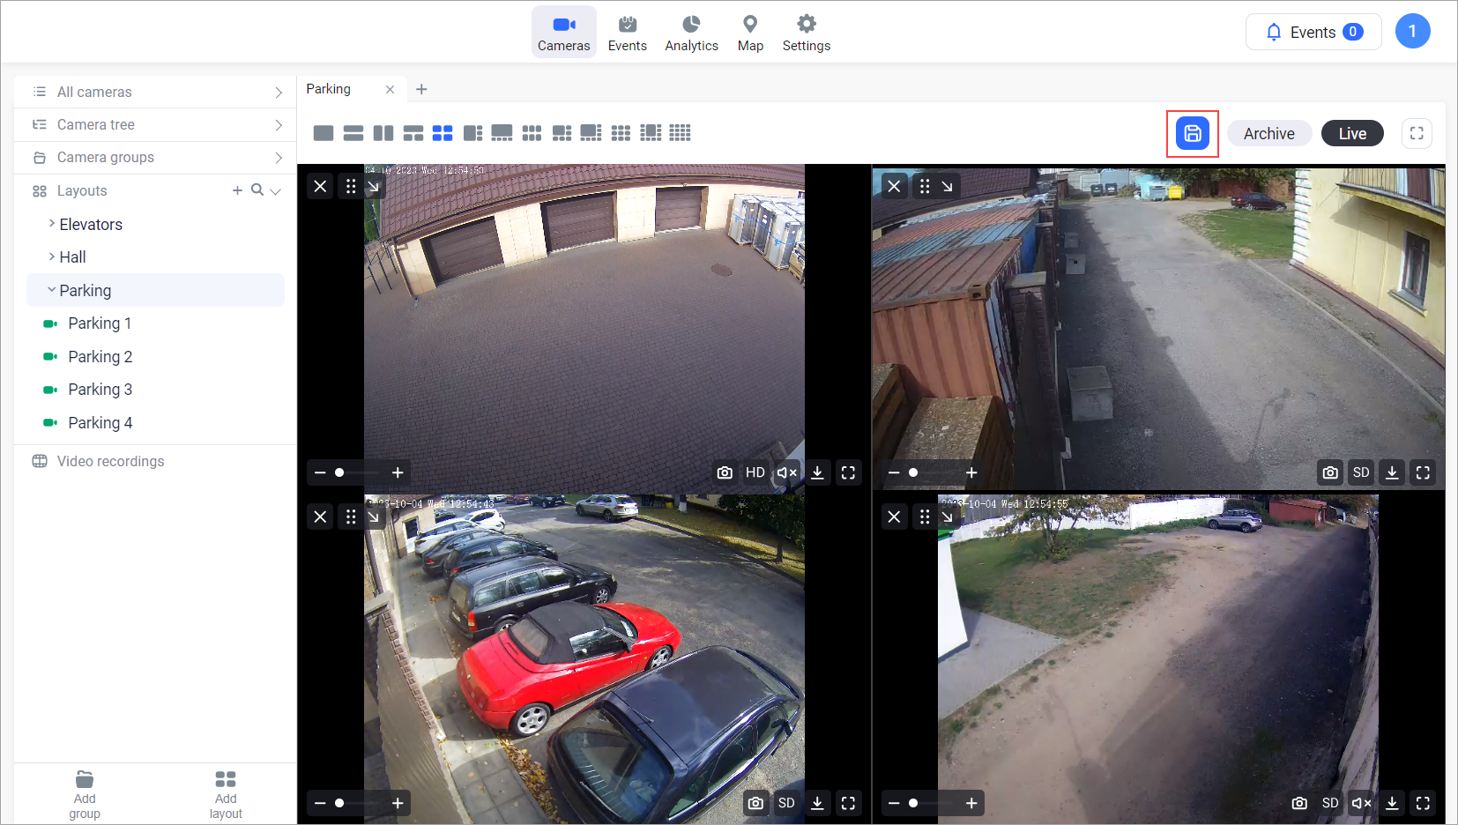Save the current layout with the disk icon
The height and width of the screenshot is (825, 1458).
coord(1192,134)
